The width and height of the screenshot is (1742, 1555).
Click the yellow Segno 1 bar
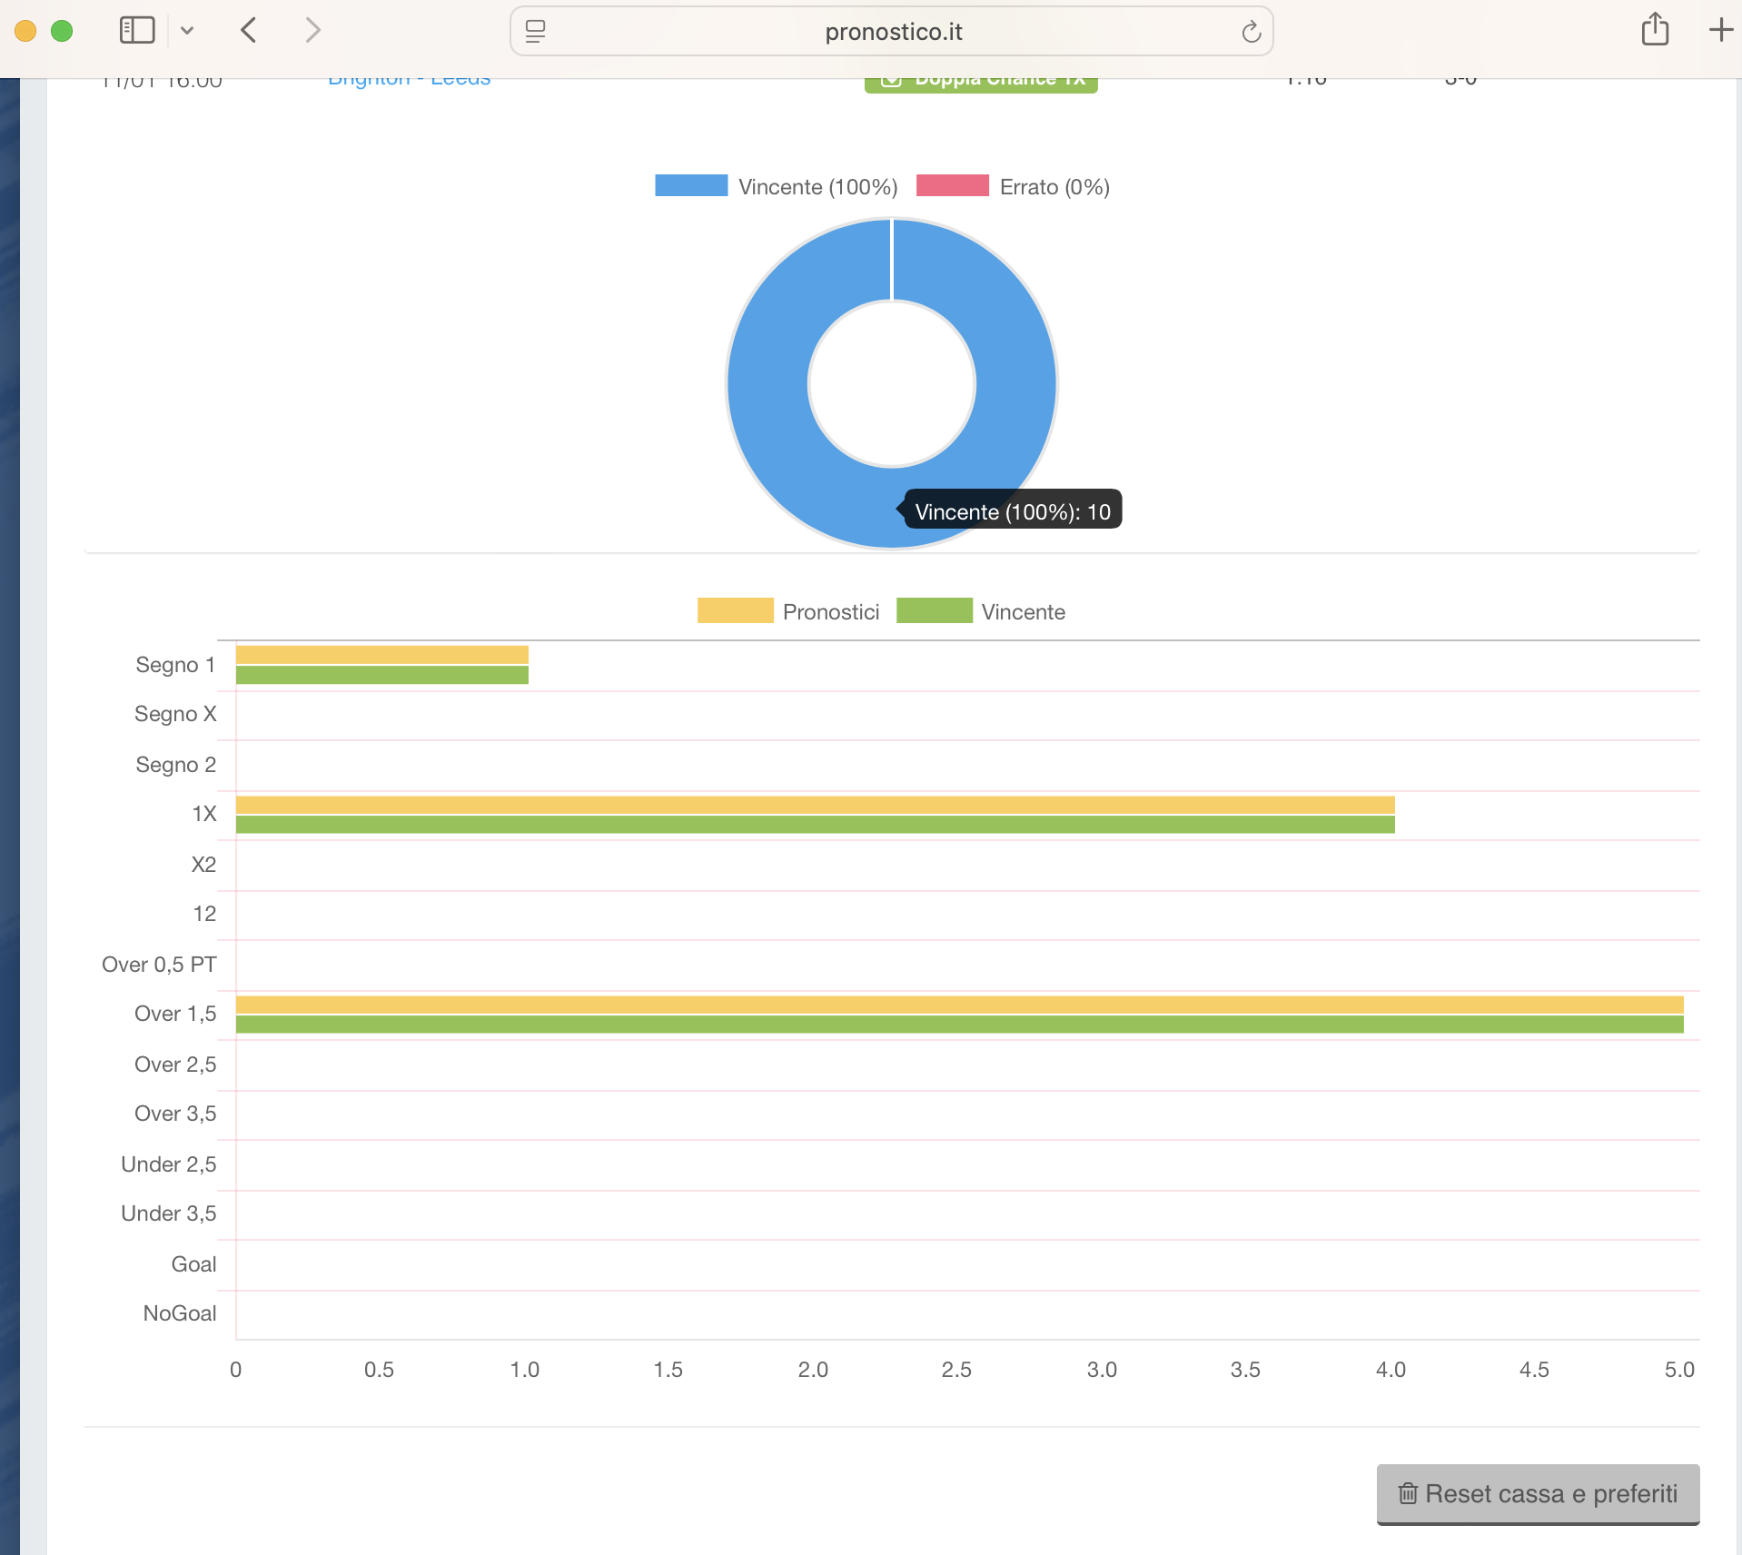[381, 655]
